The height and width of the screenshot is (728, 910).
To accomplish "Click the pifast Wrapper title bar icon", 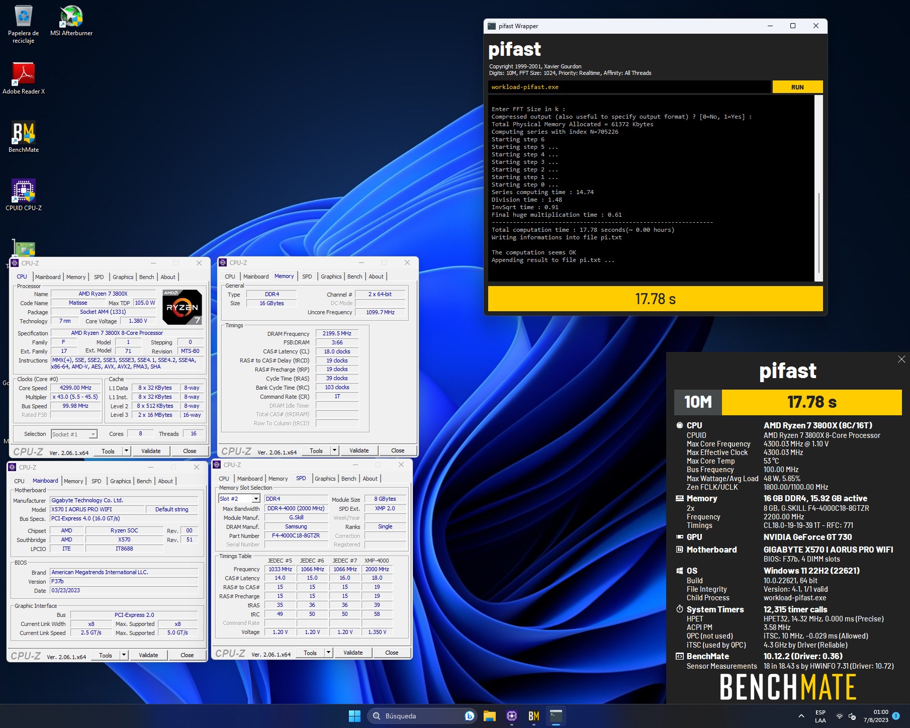I will coord(492,26).
